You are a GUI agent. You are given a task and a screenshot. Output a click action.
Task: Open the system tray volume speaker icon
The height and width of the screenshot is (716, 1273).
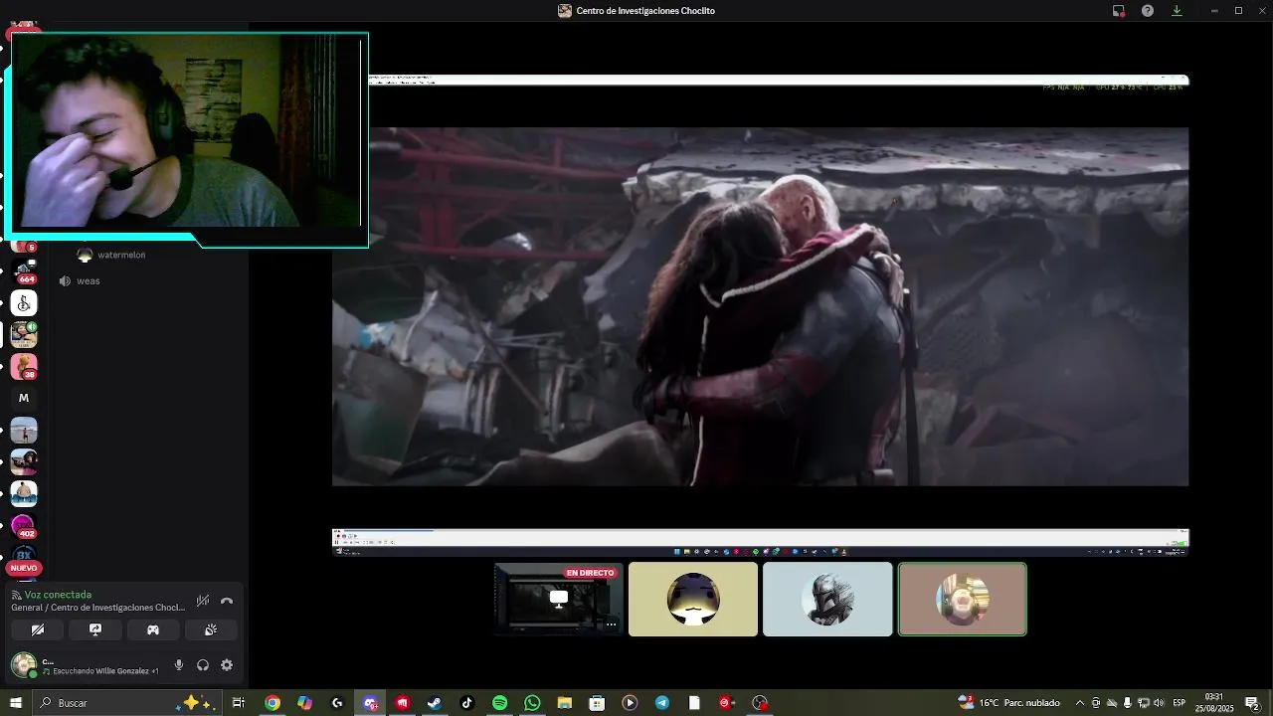[x=1160, y=703]
